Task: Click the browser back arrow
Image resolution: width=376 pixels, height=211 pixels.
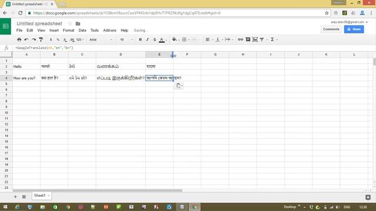Action: click(x=5, y=13)
